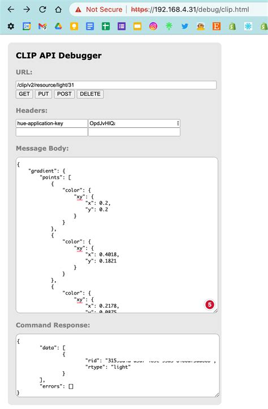
Task: Click the empty second header name field
Action: pyautogui.click(x=52, y=132)
